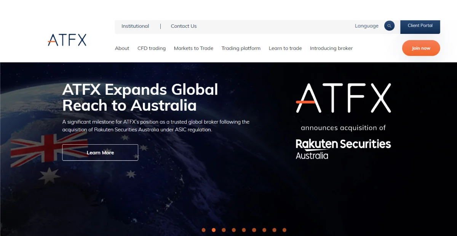Click the Rakuten Securities Australia logo

point(343,148)
